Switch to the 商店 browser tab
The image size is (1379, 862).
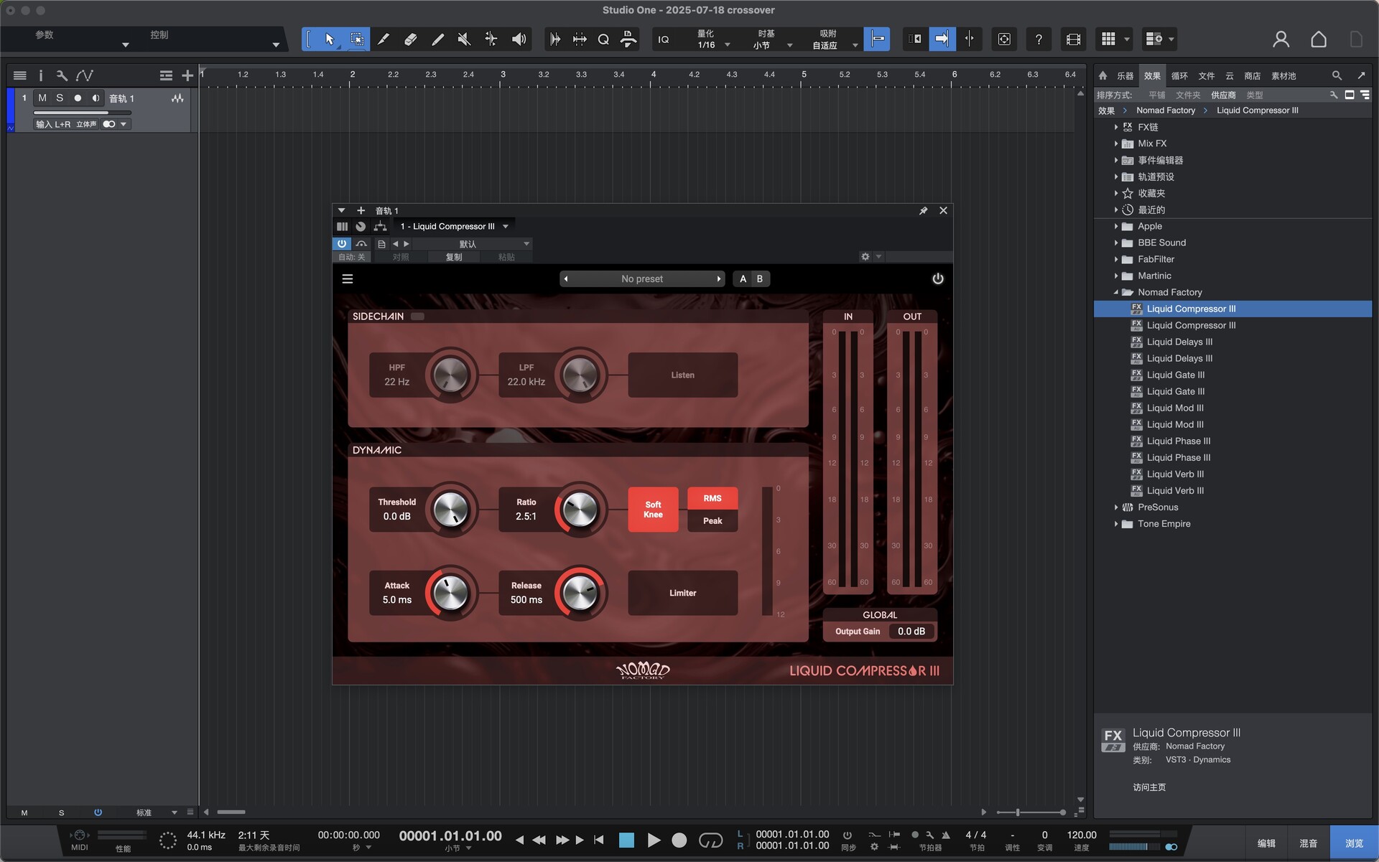coord(1252,76)
